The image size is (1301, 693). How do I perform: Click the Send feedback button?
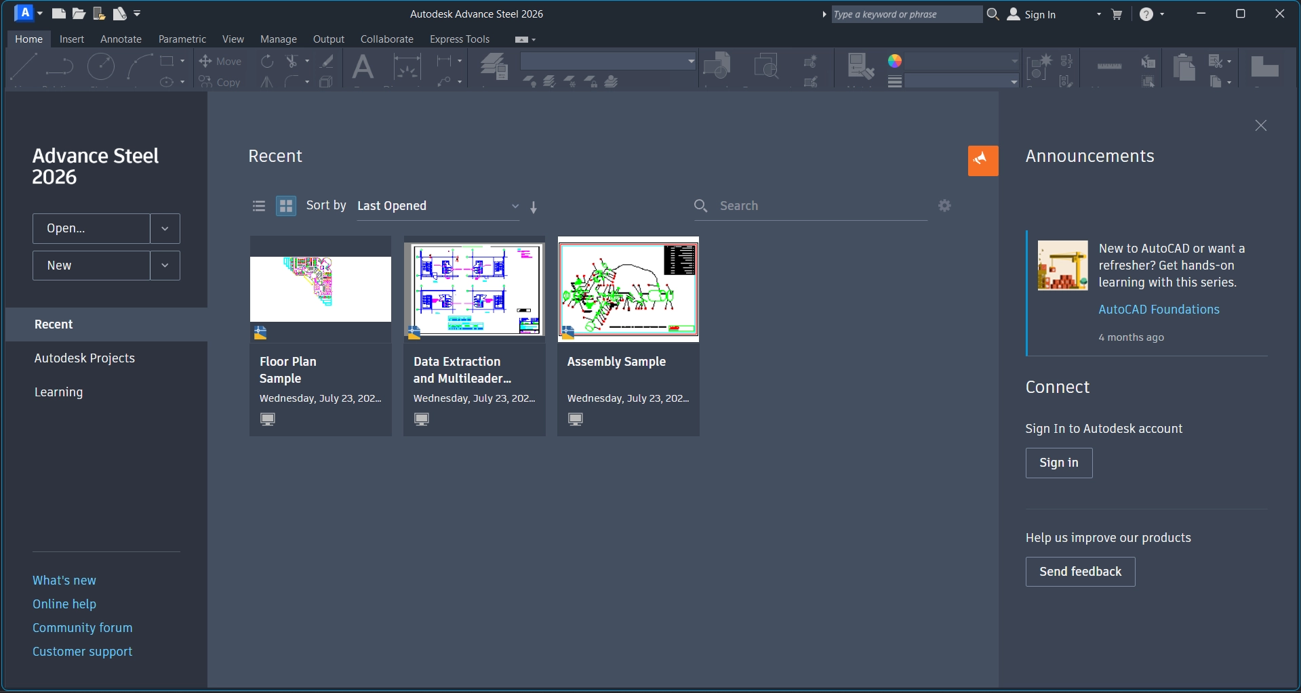tap(1081, 572)
